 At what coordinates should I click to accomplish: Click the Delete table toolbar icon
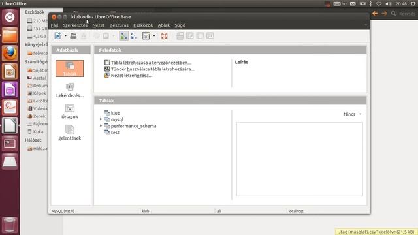[200, 36]
